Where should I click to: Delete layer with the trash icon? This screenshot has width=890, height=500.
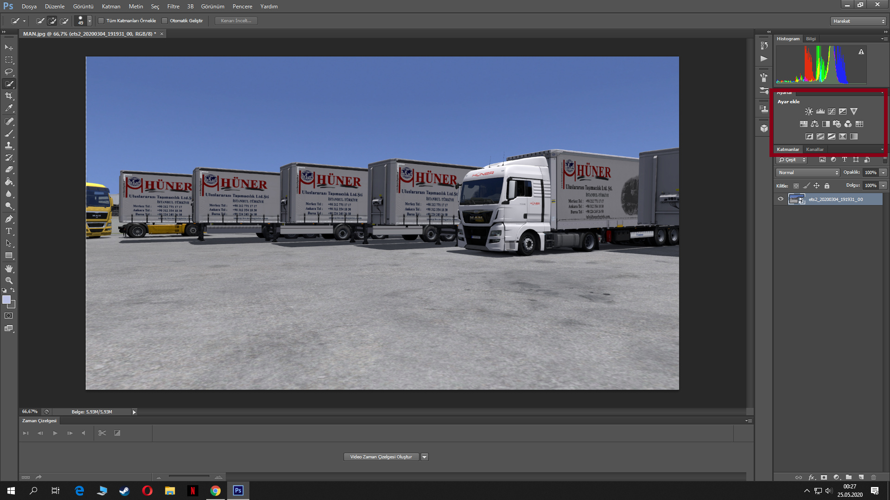pos(874,477)
